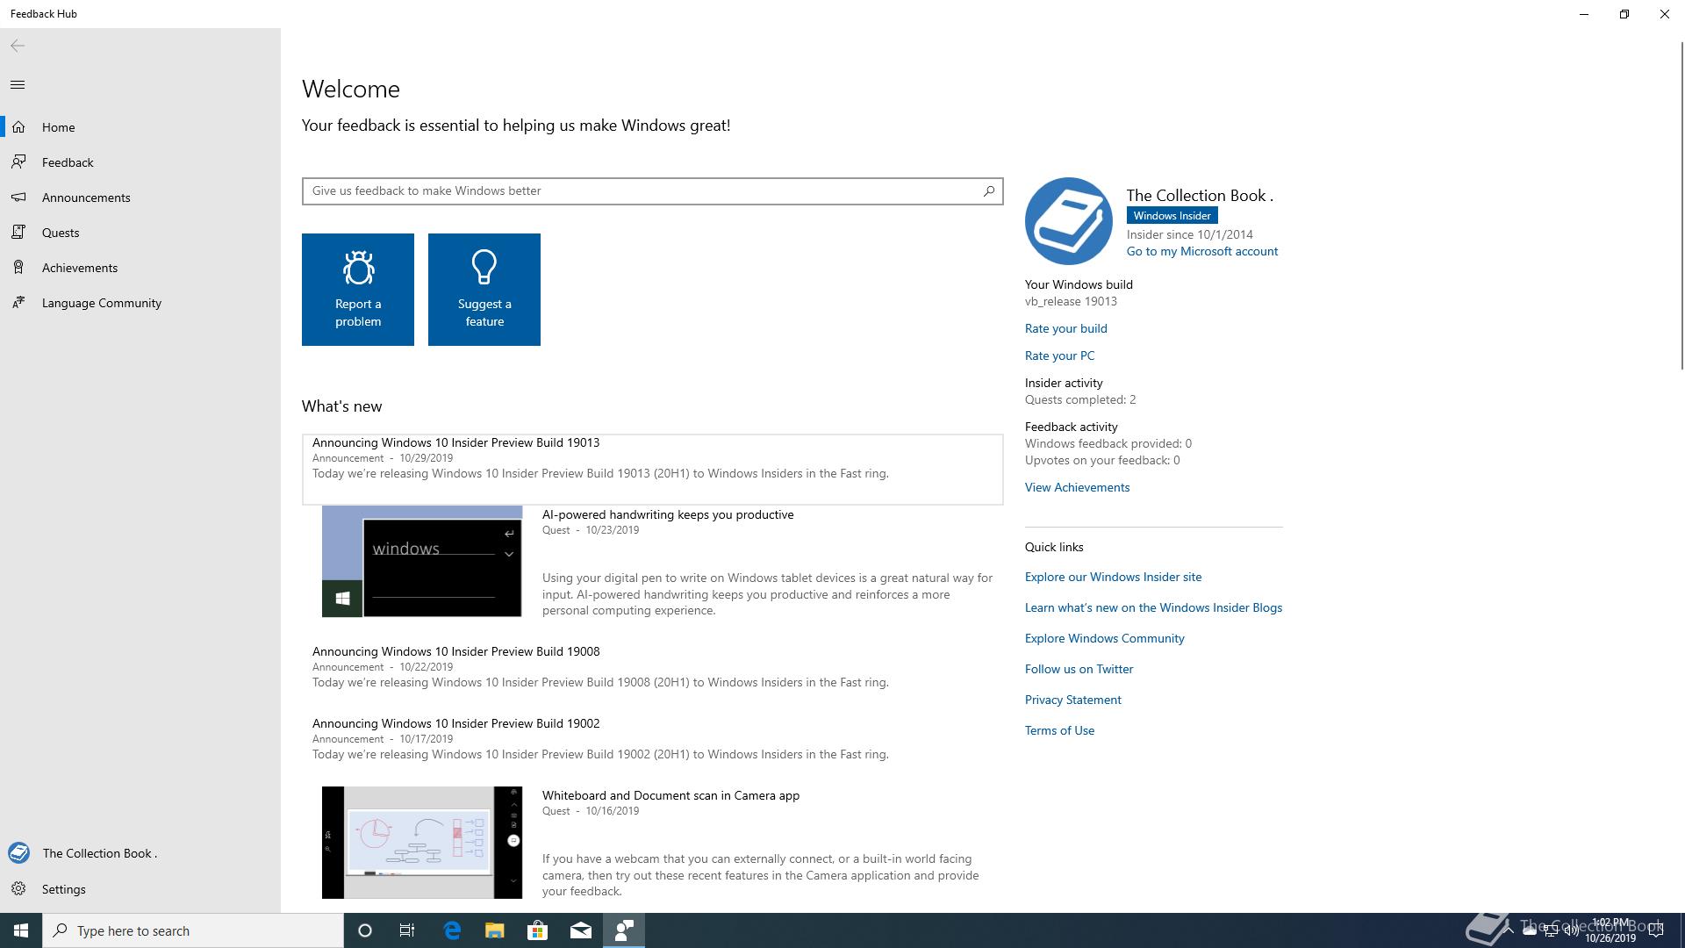
Task: Open Achievements in the sidebar
Action: coord(140,268)
